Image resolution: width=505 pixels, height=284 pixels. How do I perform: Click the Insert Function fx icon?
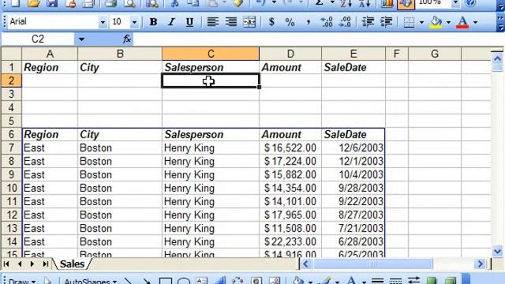coord(127,39)
